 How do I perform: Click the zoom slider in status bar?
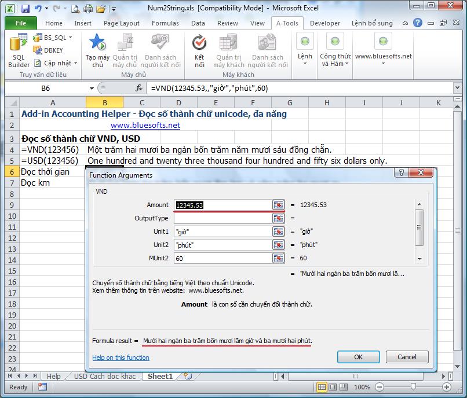coord(413,387)
